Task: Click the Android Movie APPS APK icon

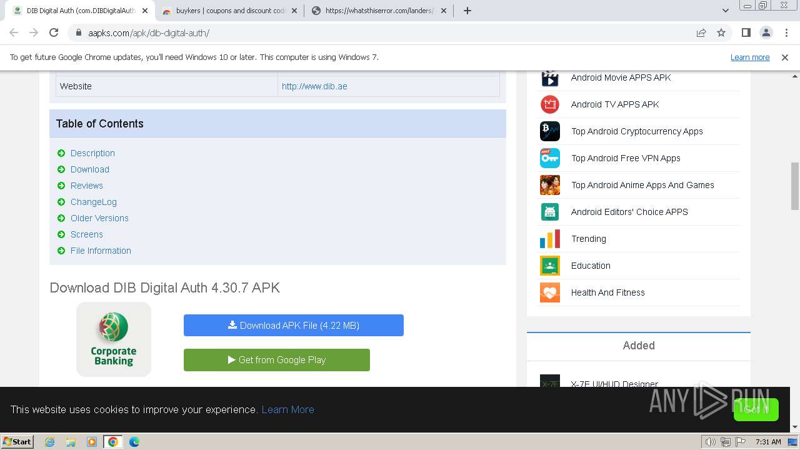Action: point(549,77)
